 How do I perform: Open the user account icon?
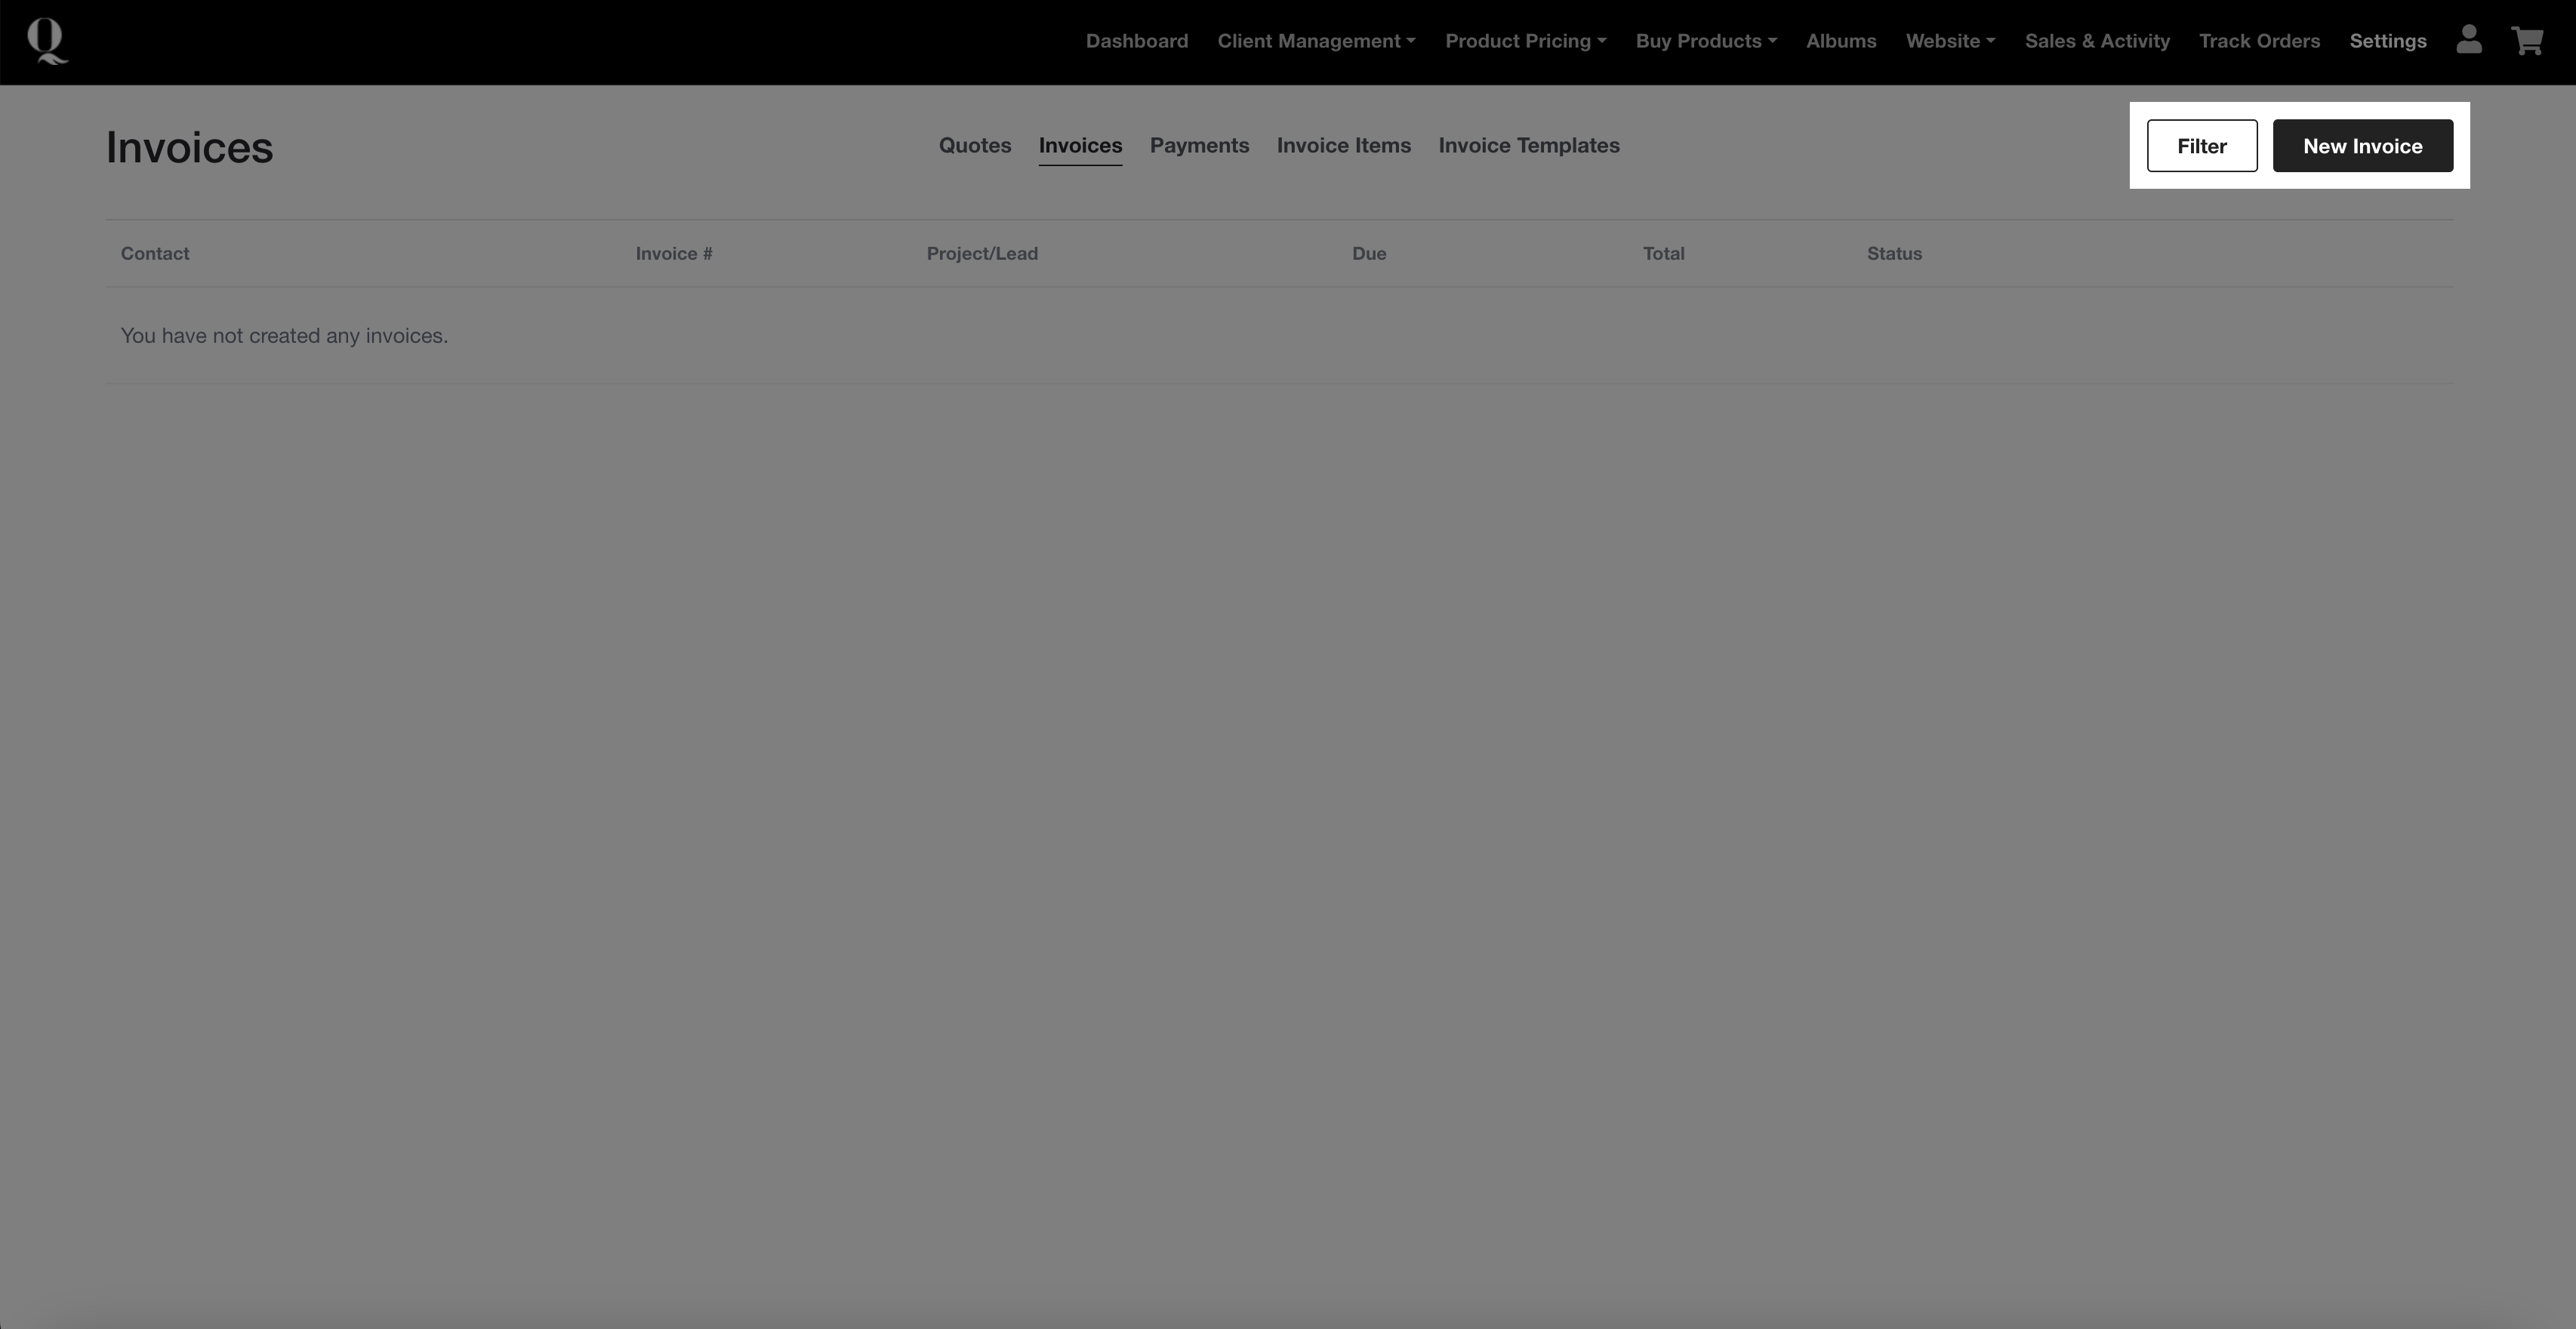pos(2468,41)
